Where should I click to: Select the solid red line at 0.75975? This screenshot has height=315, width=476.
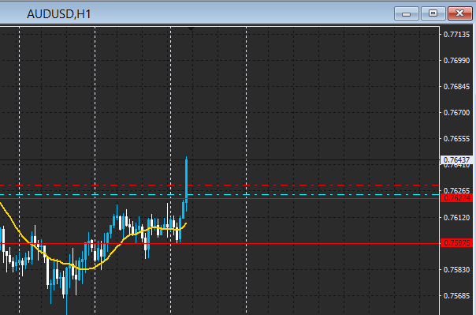[303, 243]
